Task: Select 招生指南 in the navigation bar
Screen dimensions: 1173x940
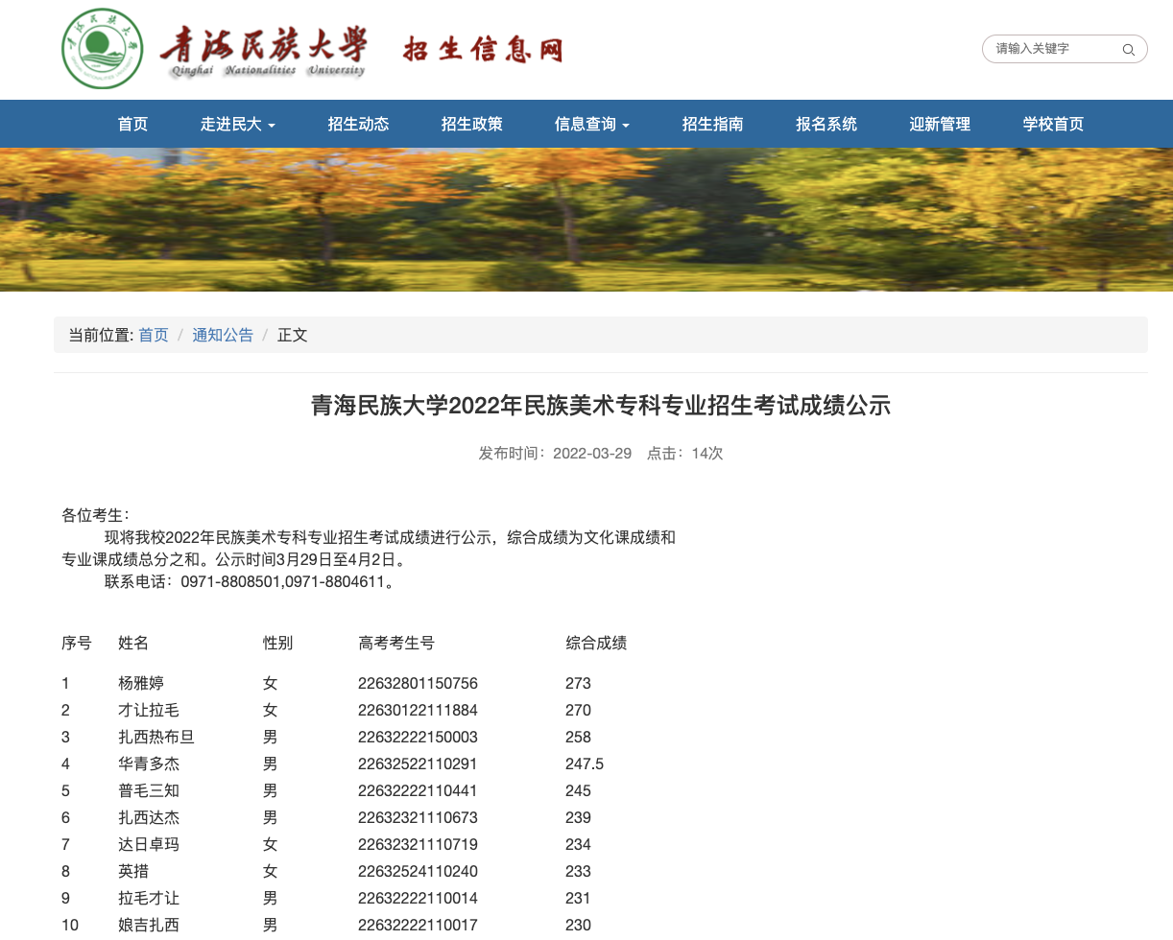Action: pyautogui.click(x=712, y=124)
